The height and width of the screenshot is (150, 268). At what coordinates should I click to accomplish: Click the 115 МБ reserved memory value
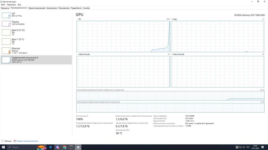188,126
